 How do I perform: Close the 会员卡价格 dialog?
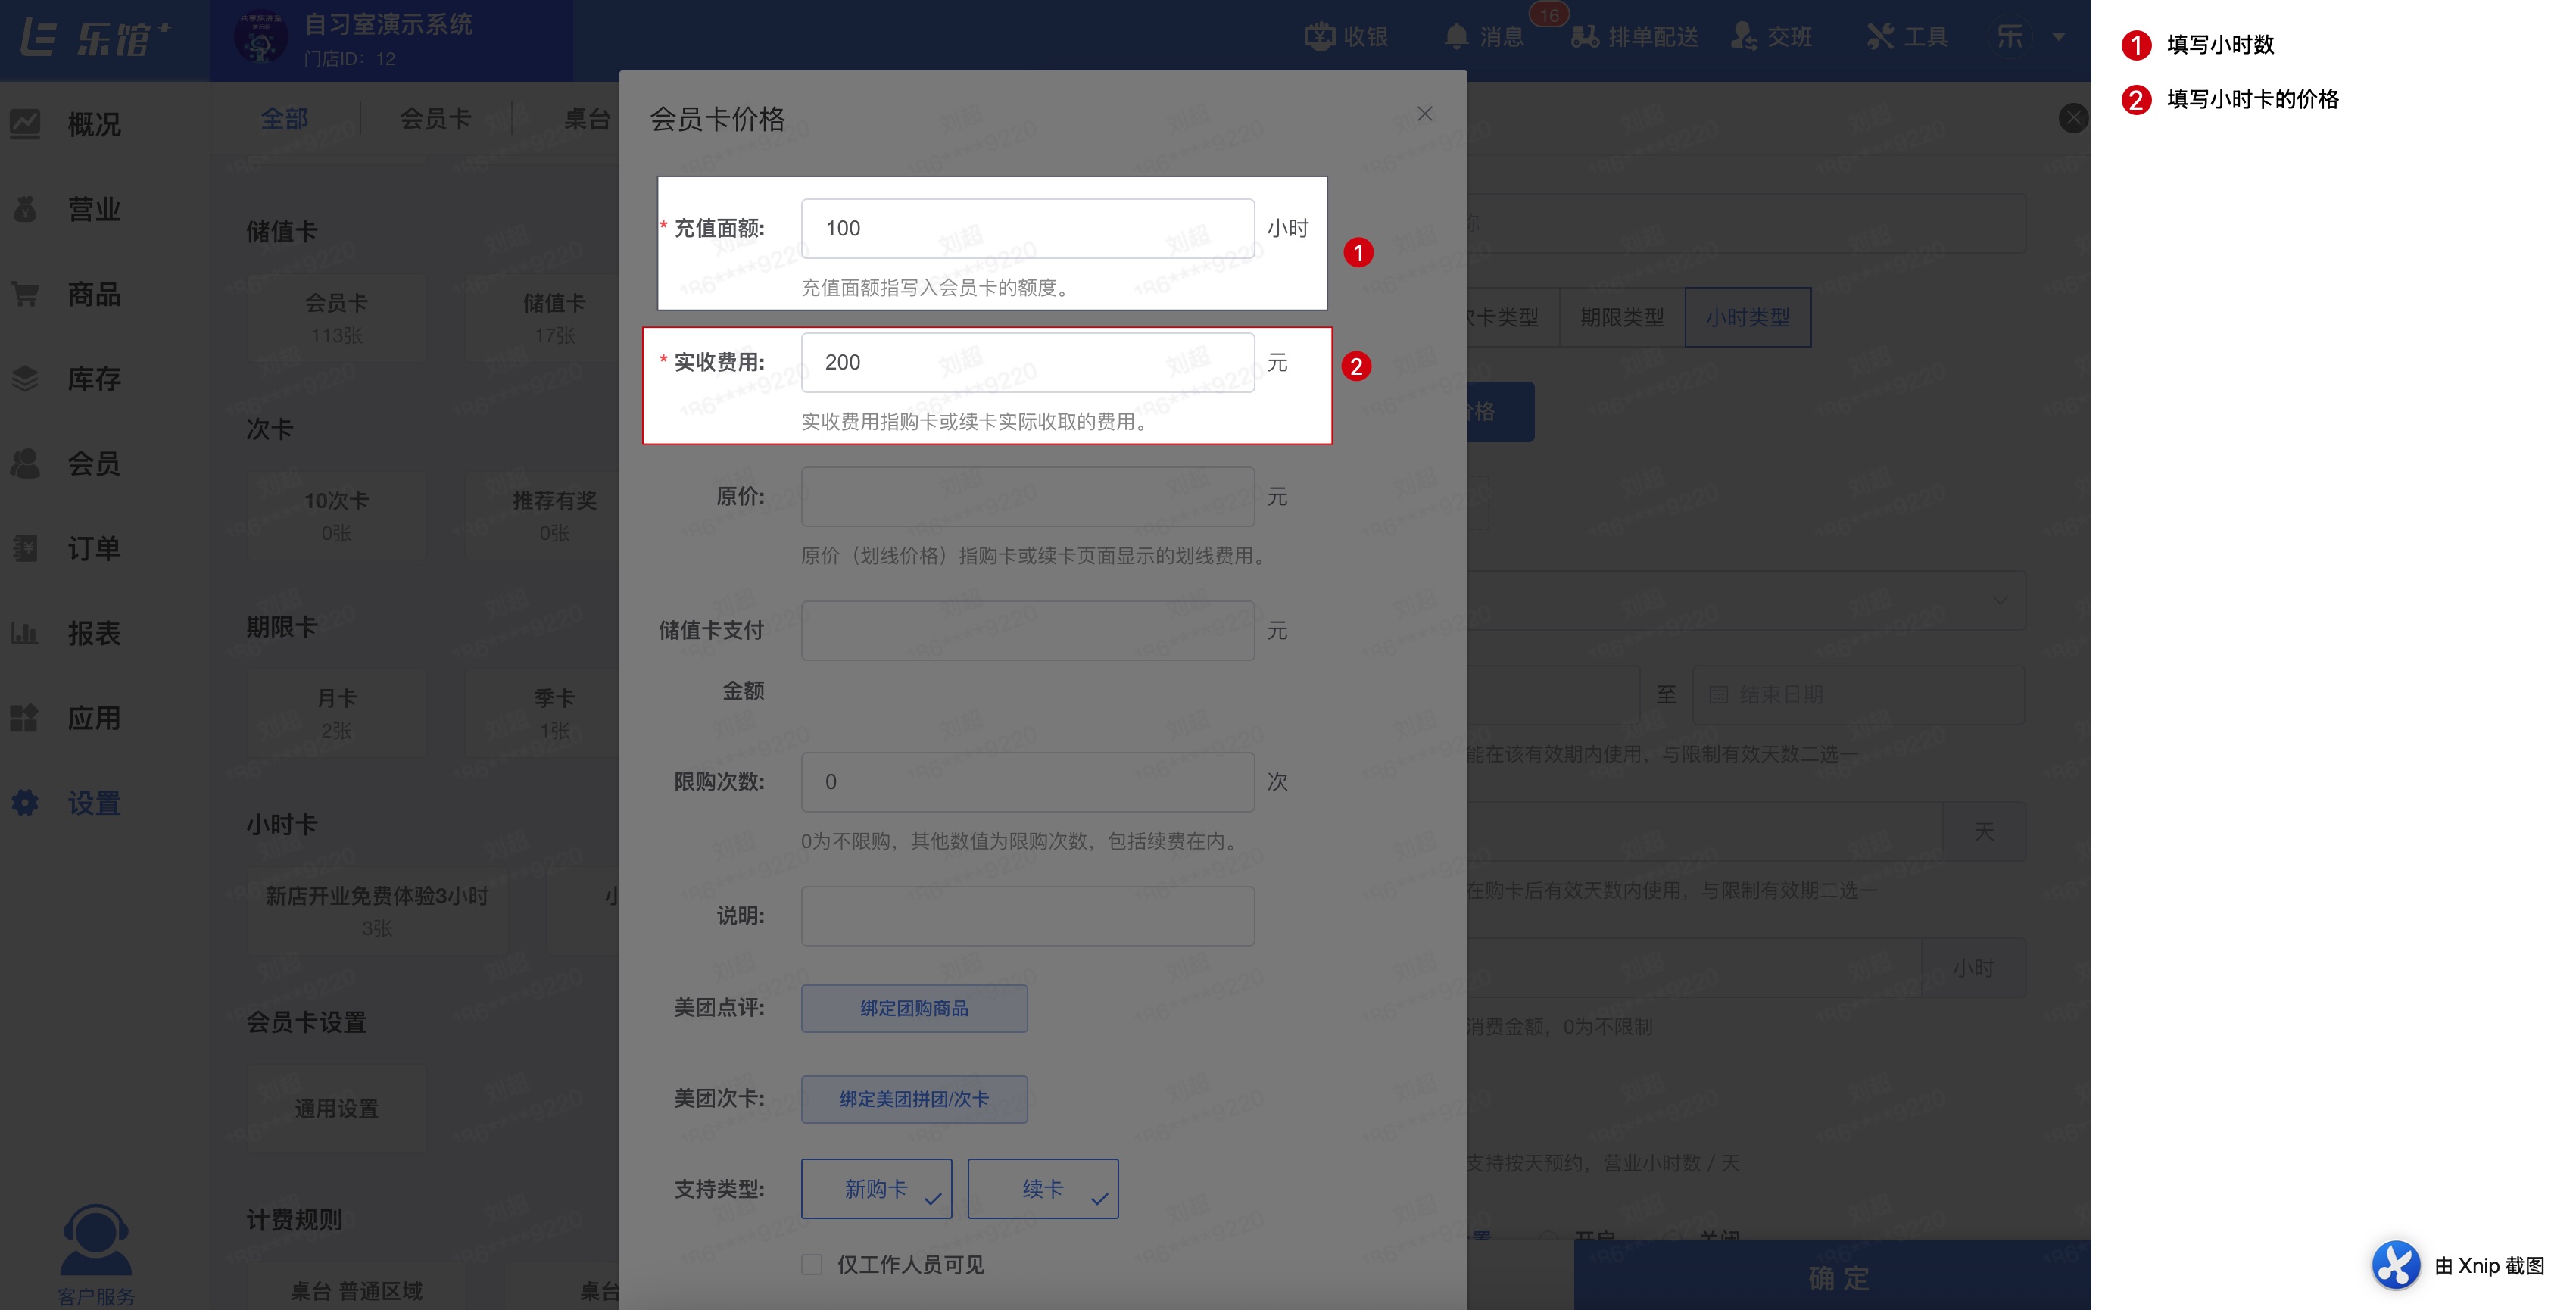tap(1424, 114)
